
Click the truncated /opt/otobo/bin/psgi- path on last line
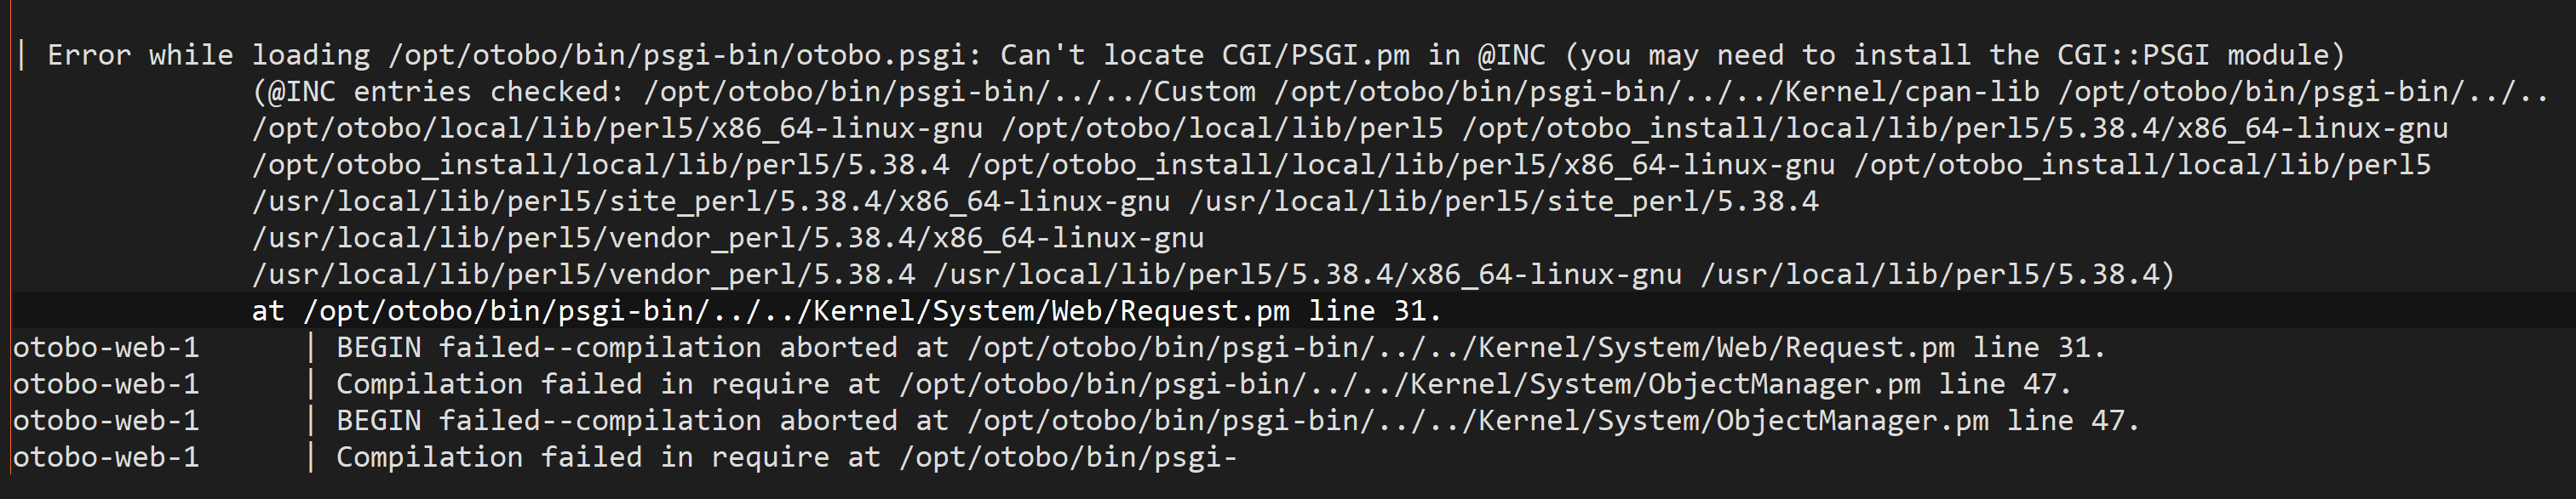(1068, 458)
